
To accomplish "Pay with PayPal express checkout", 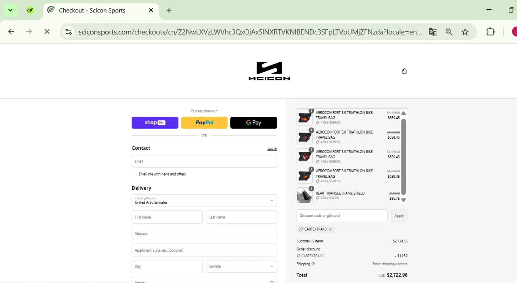I will [204, 123].
